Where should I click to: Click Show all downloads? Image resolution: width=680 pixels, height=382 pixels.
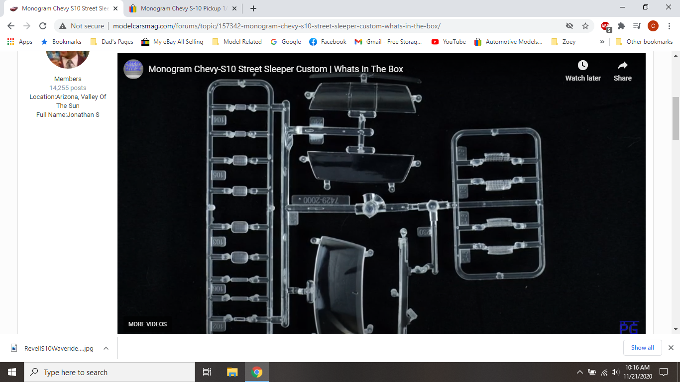click(642, 348)
